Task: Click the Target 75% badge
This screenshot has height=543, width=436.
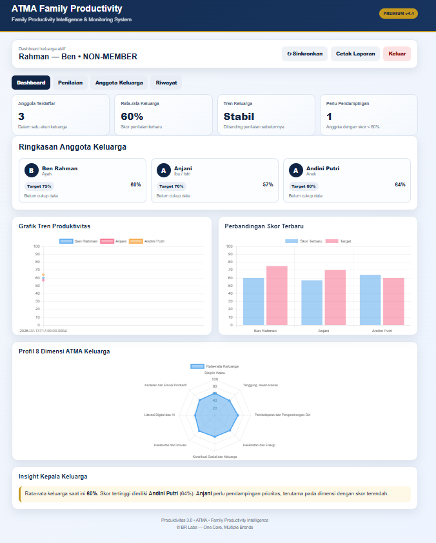Action: 39,186
